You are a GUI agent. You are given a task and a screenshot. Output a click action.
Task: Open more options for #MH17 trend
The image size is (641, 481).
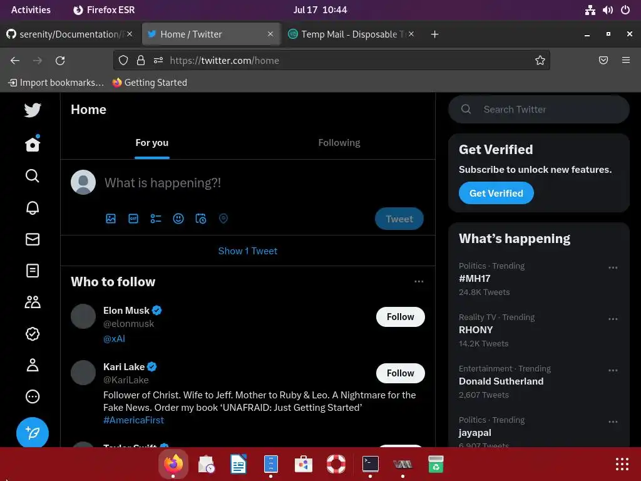[x=613, y=267]
